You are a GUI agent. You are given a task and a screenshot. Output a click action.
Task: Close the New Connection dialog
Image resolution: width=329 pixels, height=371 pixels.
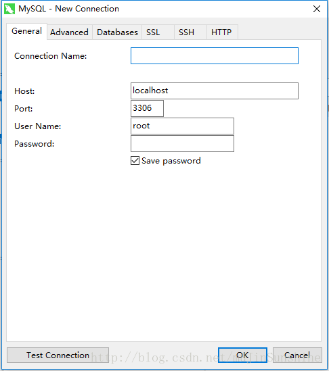click(317, 9)
